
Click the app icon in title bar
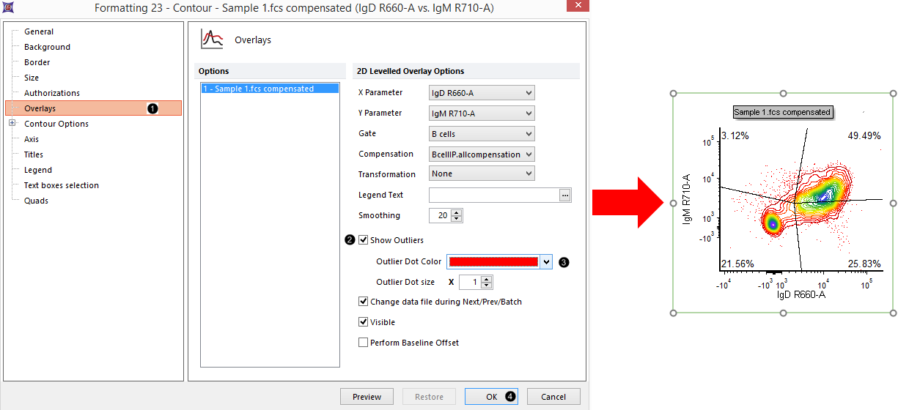(8, 7)
